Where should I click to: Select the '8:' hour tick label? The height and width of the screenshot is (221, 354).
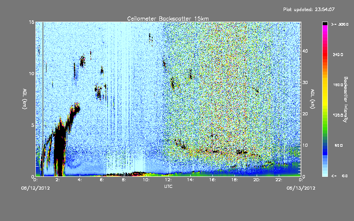124,180
